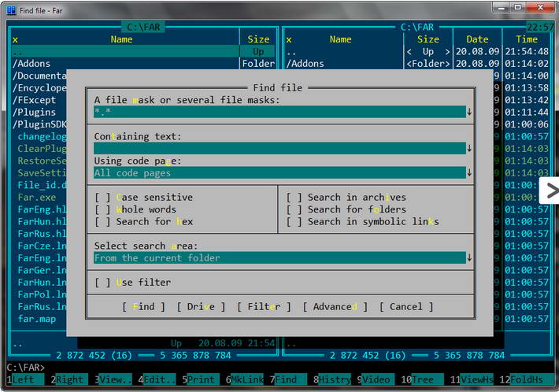Screen dimensions: 559x392
Task: Click F9 Video in the key bar
Action: (376, 379)
